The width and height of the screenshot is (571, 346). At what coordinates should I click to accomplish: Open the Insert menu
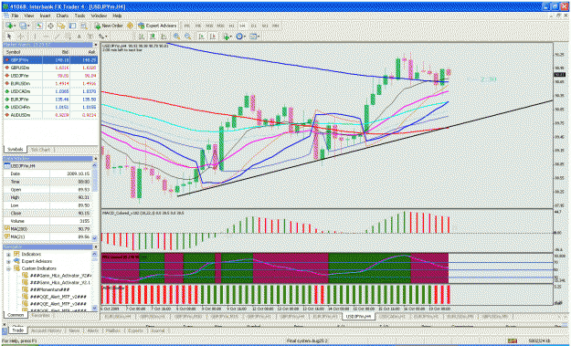[x=45, y=16]
